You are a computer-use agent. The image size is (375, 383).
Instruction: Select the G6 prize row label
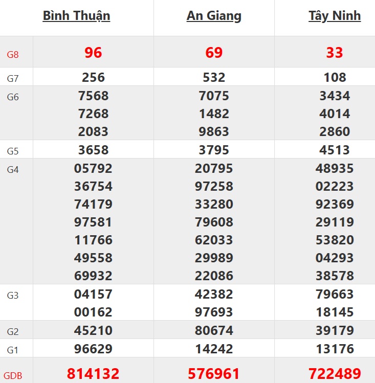click(x=13, y=97)
